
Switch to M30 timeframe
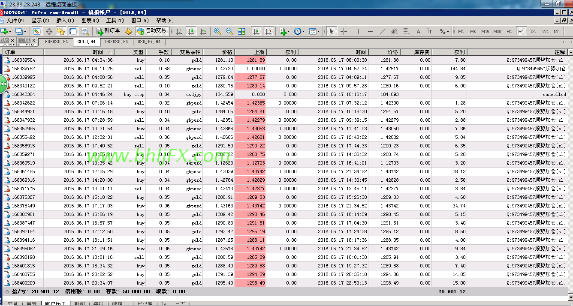pos(497,31)
